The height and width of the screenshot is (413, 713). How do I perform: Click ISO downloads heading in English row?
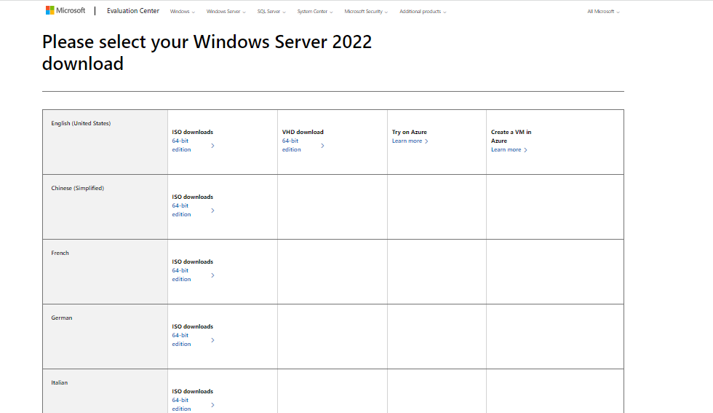(192, 132)
